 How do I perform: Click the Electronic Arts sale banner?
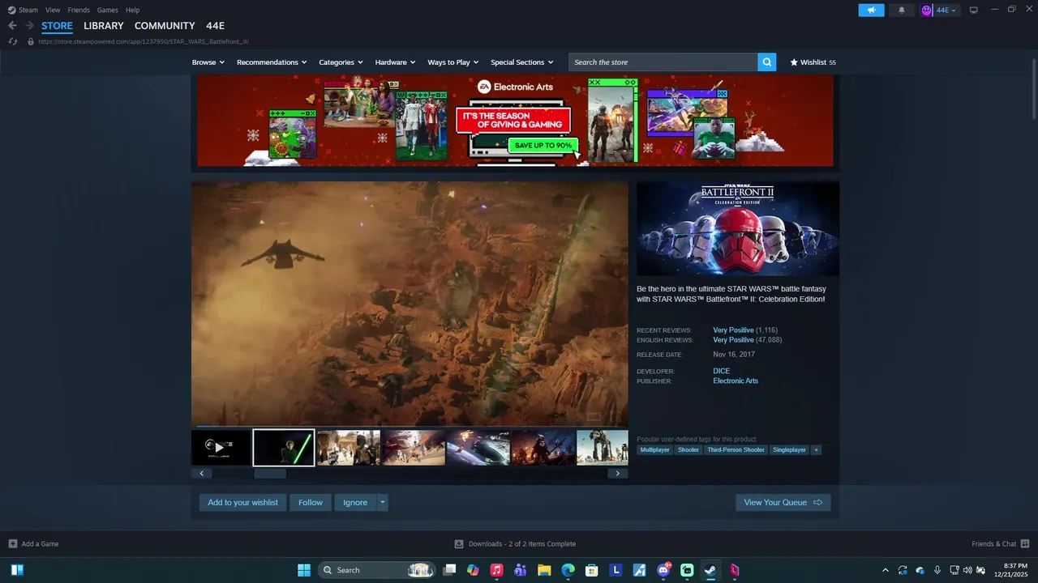click(515, 121)
